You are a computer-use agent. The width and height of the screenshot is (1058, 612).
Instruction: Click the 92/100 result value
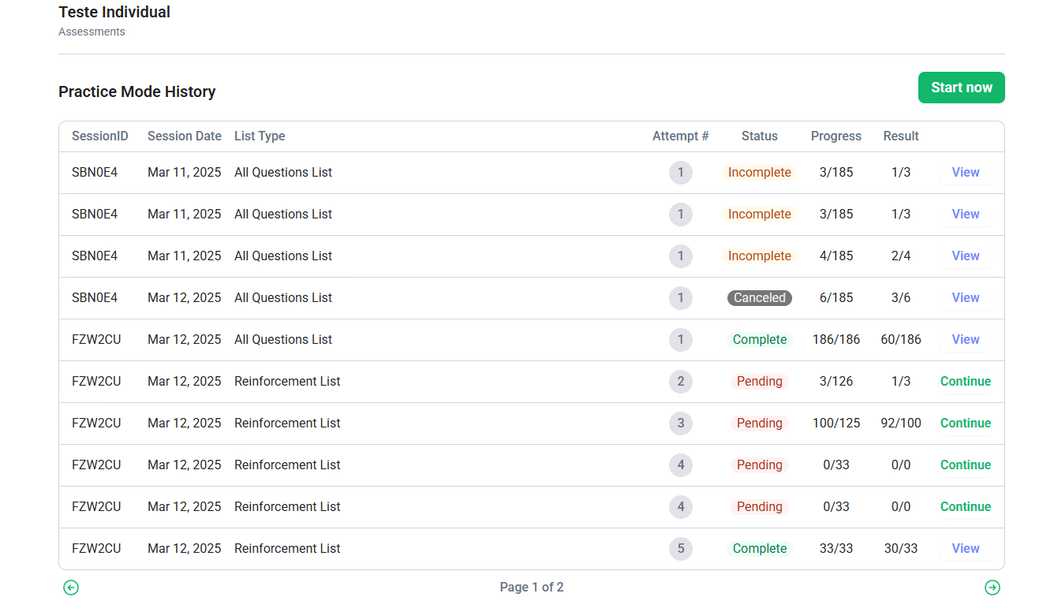pyautogui.click(x=901, y=424)
